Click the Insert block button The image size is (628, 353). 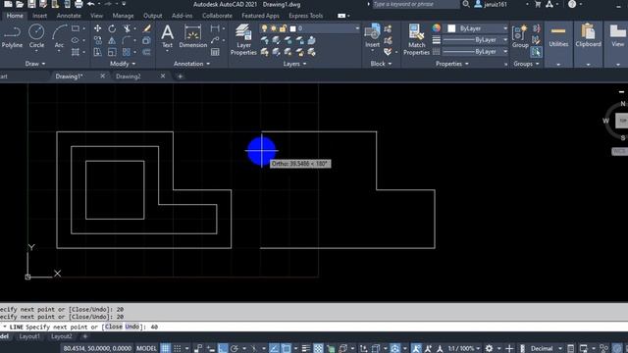[x=372, y=36]
